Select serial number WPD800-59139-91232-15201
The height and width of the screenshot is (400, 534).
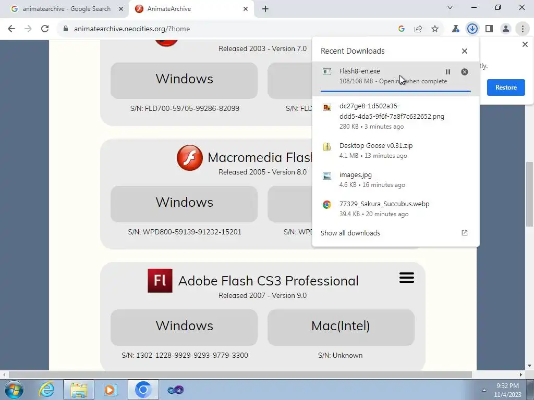tap(192, 232)
